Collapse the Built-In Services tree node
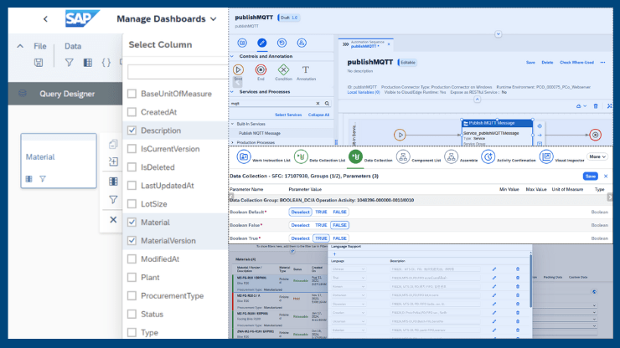Image resolution: width=620 pixels, height=348 pixels. 233,124
